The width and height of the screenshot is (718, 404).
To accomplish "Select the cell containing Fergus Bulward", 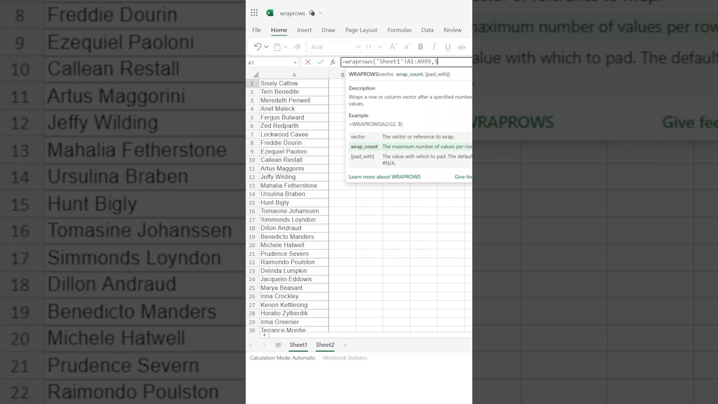I will (x=294, y=117).
